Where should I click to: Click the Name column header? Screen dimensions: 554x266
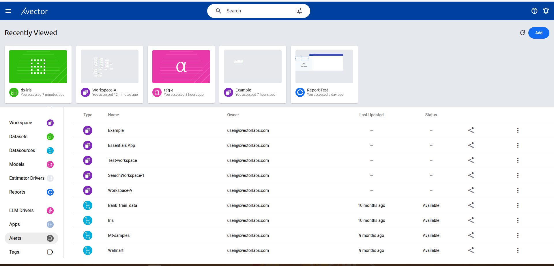tap(113, 115)
